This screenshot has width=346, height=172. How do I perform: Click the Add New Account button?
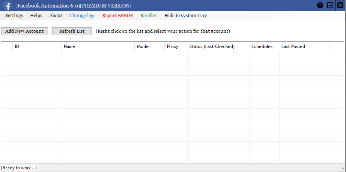24,31
